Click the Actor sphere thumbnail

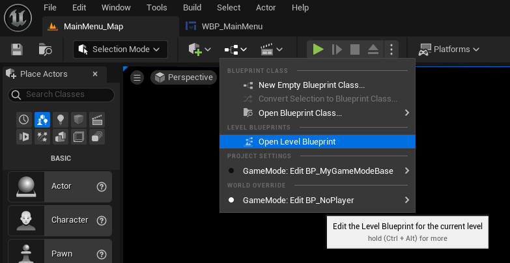click(x=26, y=187)
